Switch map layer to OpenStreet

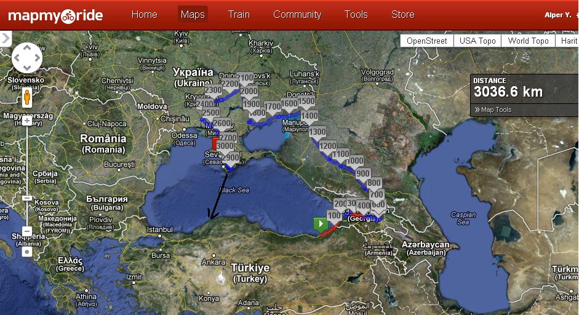point(427,41)
